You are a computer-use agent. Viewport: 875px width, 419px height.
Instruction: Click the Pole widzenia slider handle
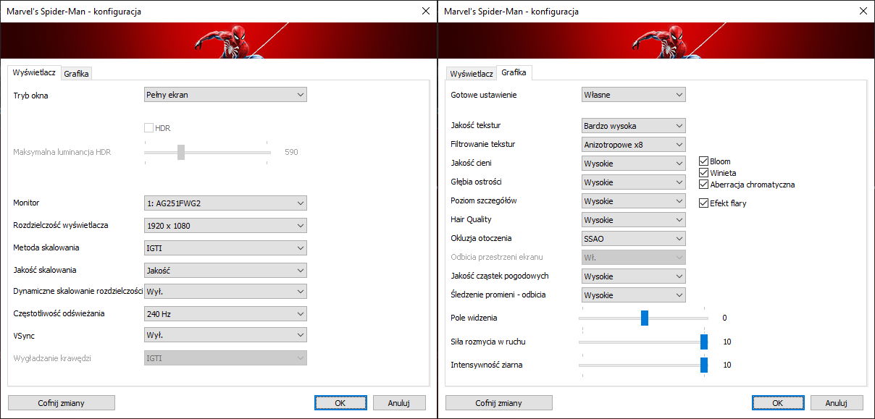pyautogui.click(x=644, y=318)
